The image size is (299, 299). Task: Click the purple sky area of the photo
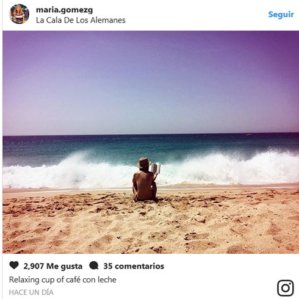pos(151,82)
